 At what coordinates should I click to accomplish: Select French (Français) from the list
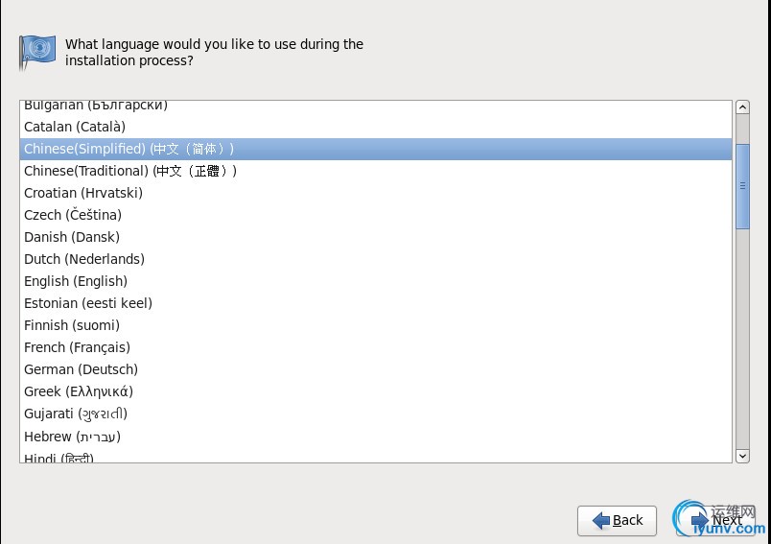(x=77, y=347)
